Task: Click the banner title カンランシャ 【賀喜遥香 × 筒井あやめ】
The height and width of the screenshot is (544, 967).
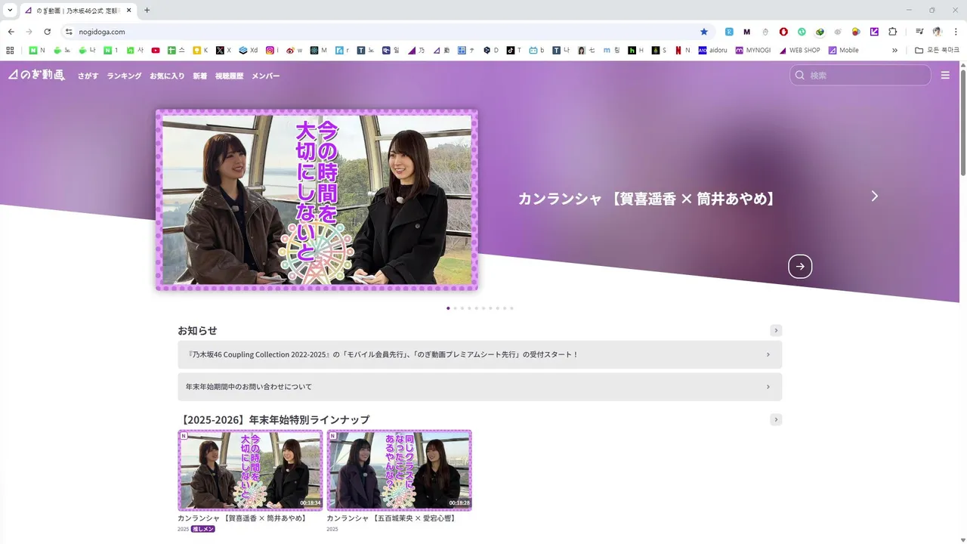Action: (647, 199)
